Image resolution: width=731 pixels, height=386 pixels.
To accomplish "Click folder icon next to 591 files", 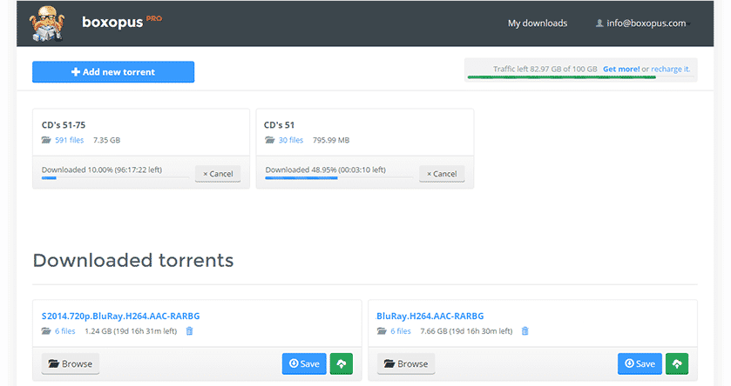I will coord(46,140).
